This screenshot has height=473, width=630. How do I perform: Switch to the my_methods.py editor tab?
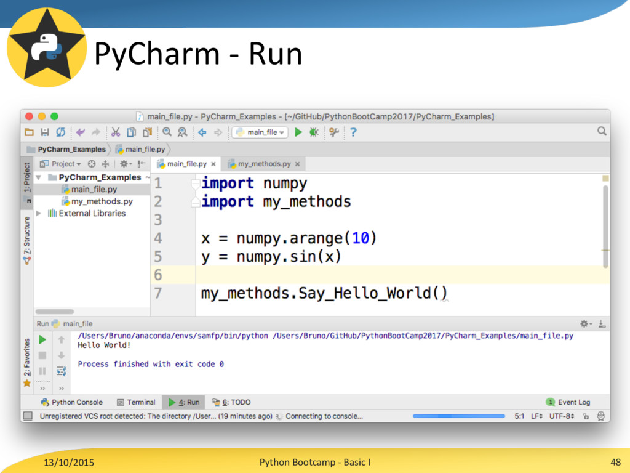pos(264,164)
